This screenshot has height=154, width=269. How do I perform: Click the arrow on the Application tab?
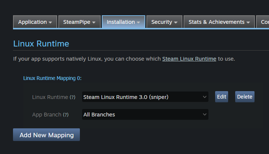click(50, 22)
